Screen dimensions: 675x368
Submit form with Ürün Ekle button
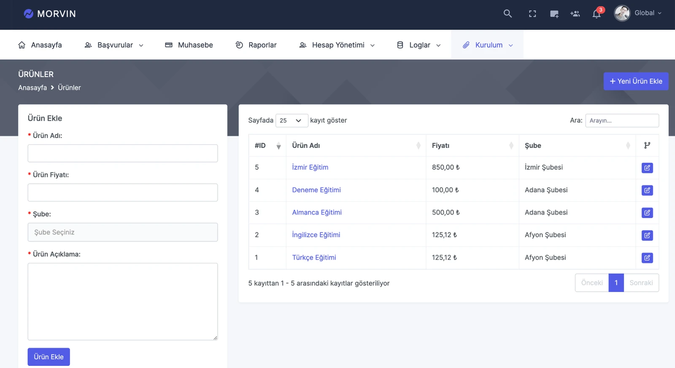tap(49, 357)
